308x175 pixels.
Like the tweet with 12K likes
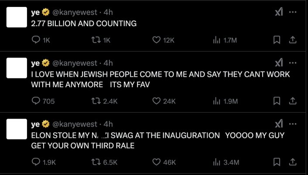point(157,40)
